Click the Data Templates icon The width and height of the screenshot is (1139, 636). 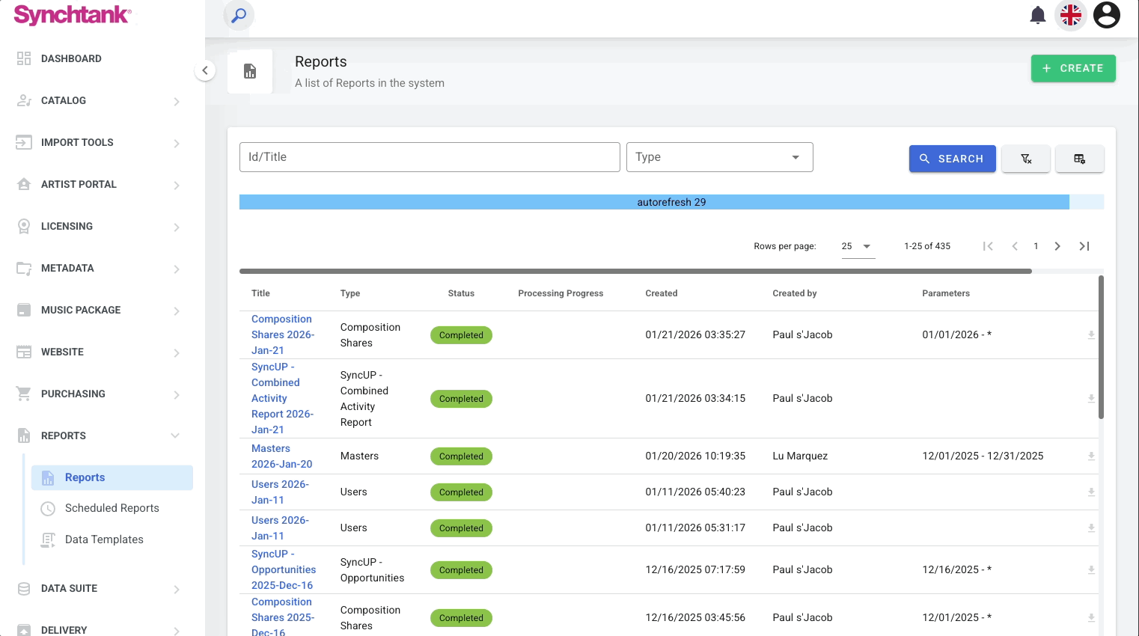pyautogui.click(x=48, y=539)
